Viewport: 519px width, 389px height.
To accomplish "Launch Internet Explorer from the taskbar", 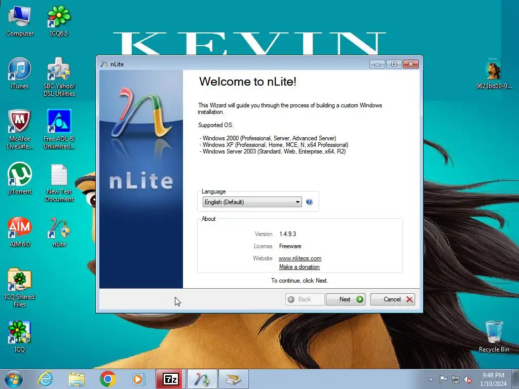I will coord(45,379).
